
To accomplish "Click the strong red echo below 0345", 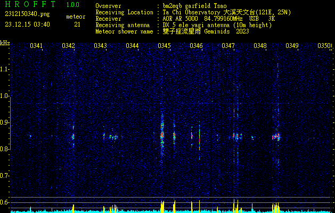I will pyautogui.click(x=162, y=136).
